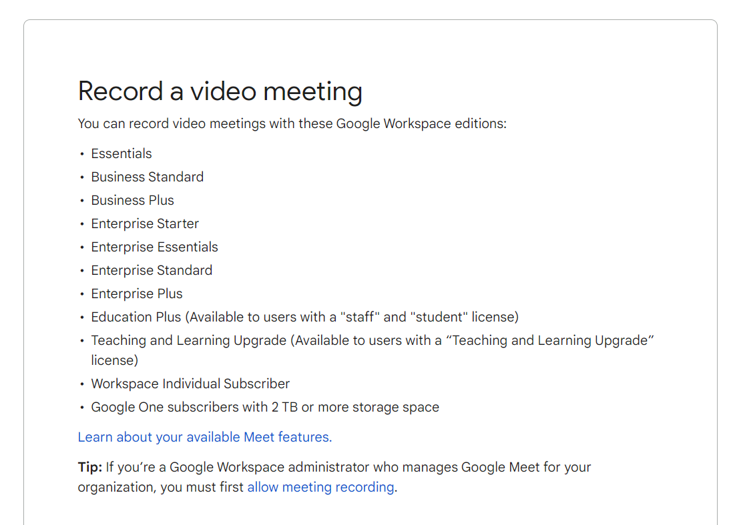This screenshot has height=525, width=739.
Task: Click the 'Essentials' list item
Action: pyautogui.click(x=121, y=153)
